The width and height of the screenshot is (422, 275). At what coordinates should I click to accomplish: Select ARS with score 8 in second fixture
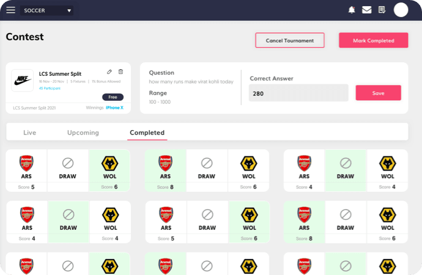(166, 170)
